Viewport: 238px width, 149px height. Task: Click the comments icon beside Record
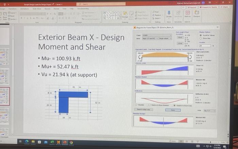tap(184, 7)
